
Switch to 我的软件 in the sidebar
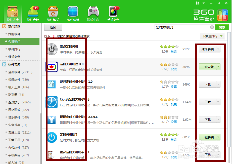tap(14, 34)
